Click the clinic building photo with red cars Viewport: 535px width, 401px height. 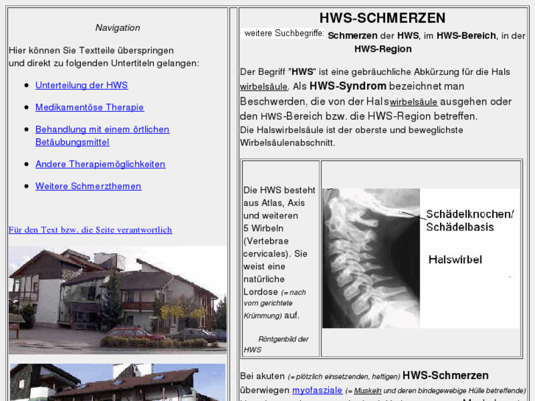(118, 300)
